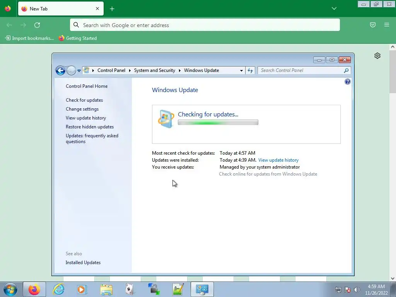Click the magnifier icon in Search Control Panel
Viewport: 396px width, 297px height.
click(x=346, y=70)
